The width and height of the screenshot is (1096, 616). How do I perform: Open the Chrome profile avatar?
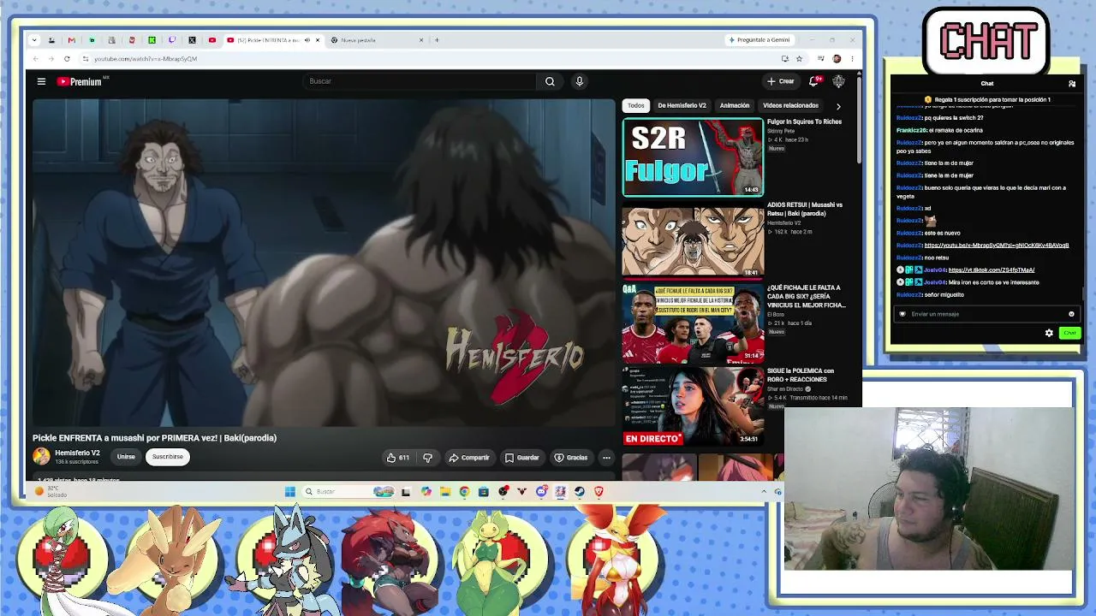(x=837, y=59)
